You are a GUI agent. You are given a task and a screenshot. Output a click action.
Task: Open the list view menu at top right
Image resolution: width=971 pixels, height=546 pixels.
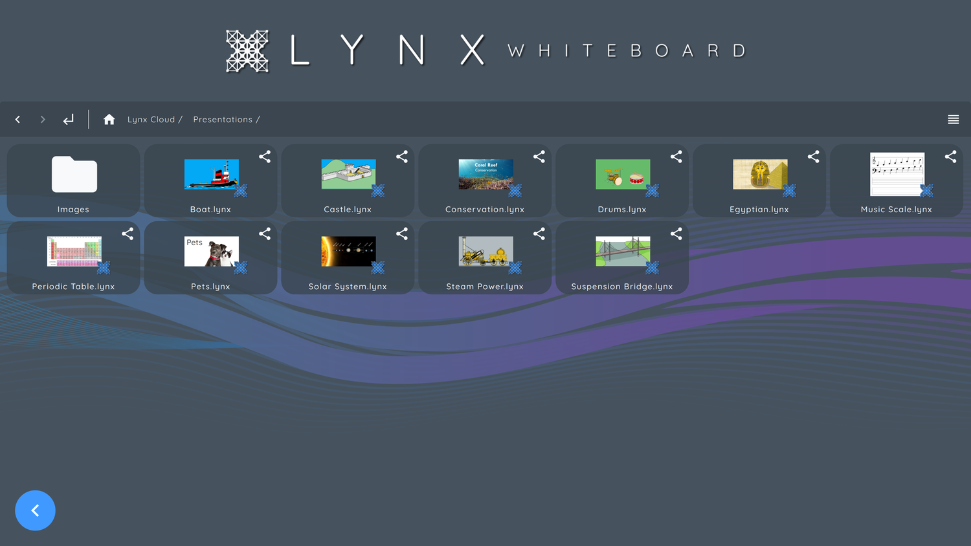point(953,119)
